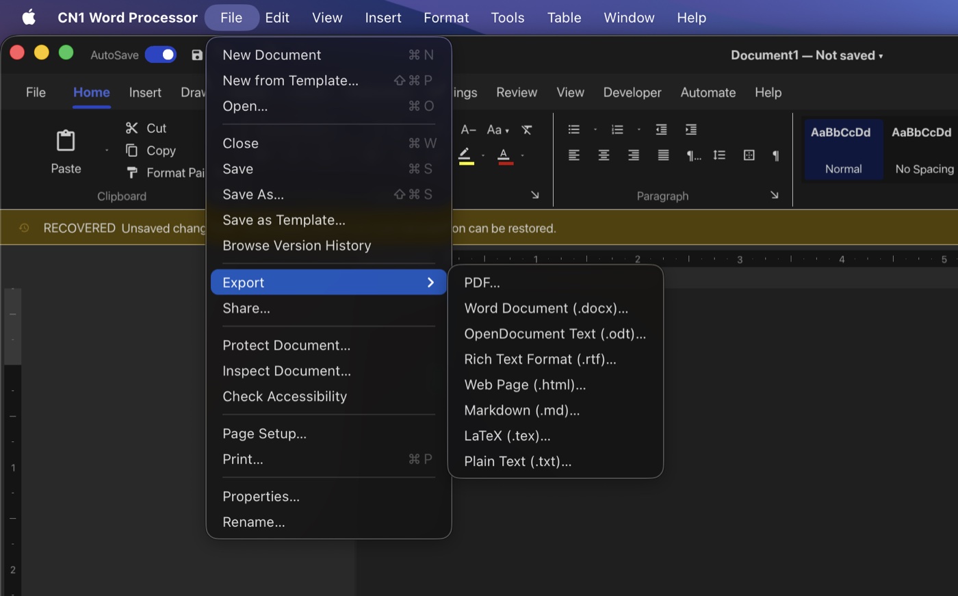Screen dimensions: 958x596
Task: Select Protect Document...
Action: 328,346
